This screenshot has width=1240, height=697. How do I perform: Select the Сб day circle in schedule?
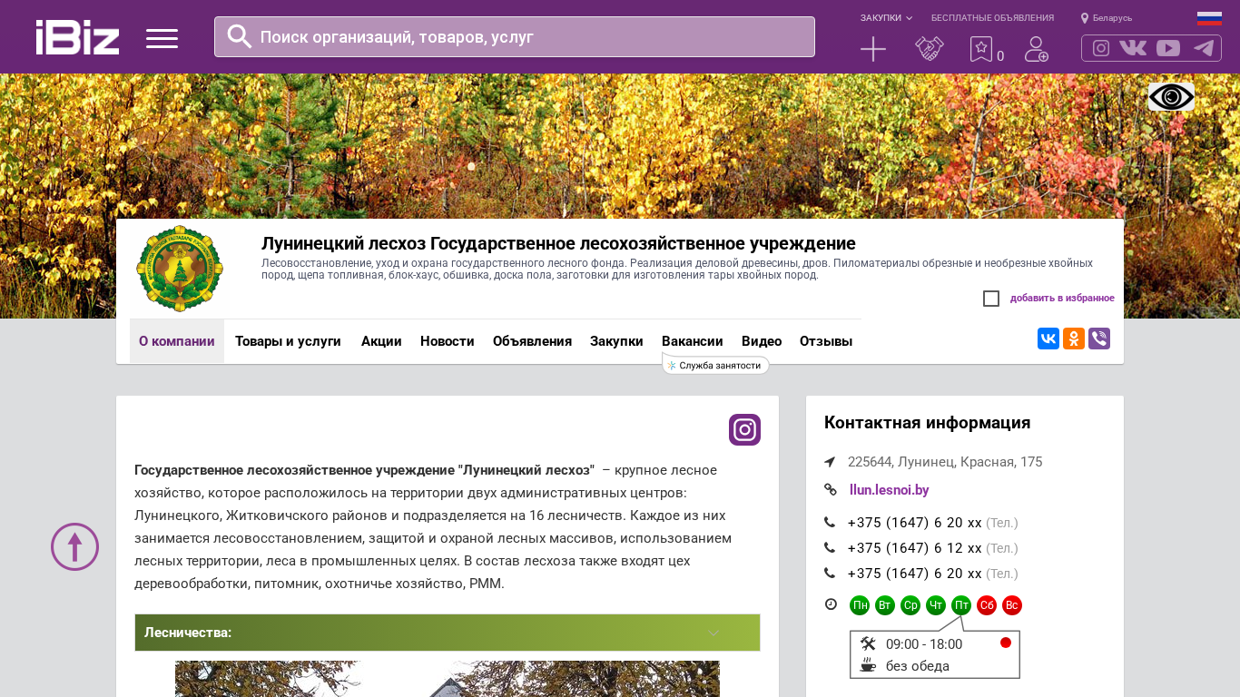(987, 605)
